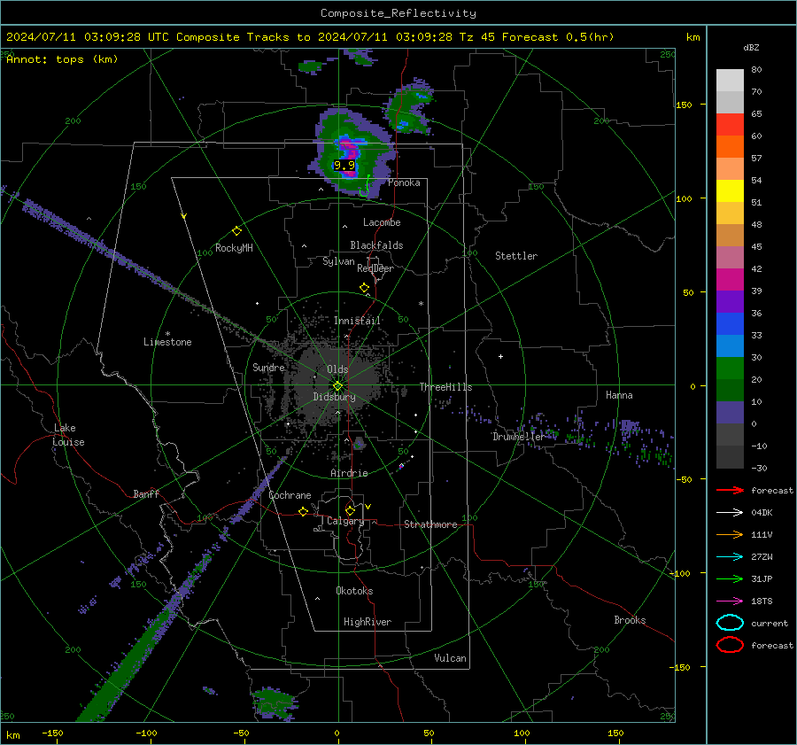Click the Airdrie town label
Viewport: 797px width, 745px height.
(349, 473)
